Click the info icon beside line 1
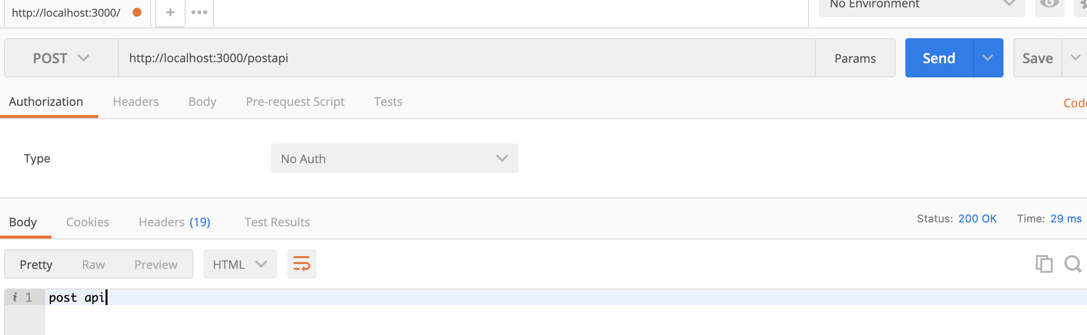This screenshot has width=1087, height=335. coord(15,297)
